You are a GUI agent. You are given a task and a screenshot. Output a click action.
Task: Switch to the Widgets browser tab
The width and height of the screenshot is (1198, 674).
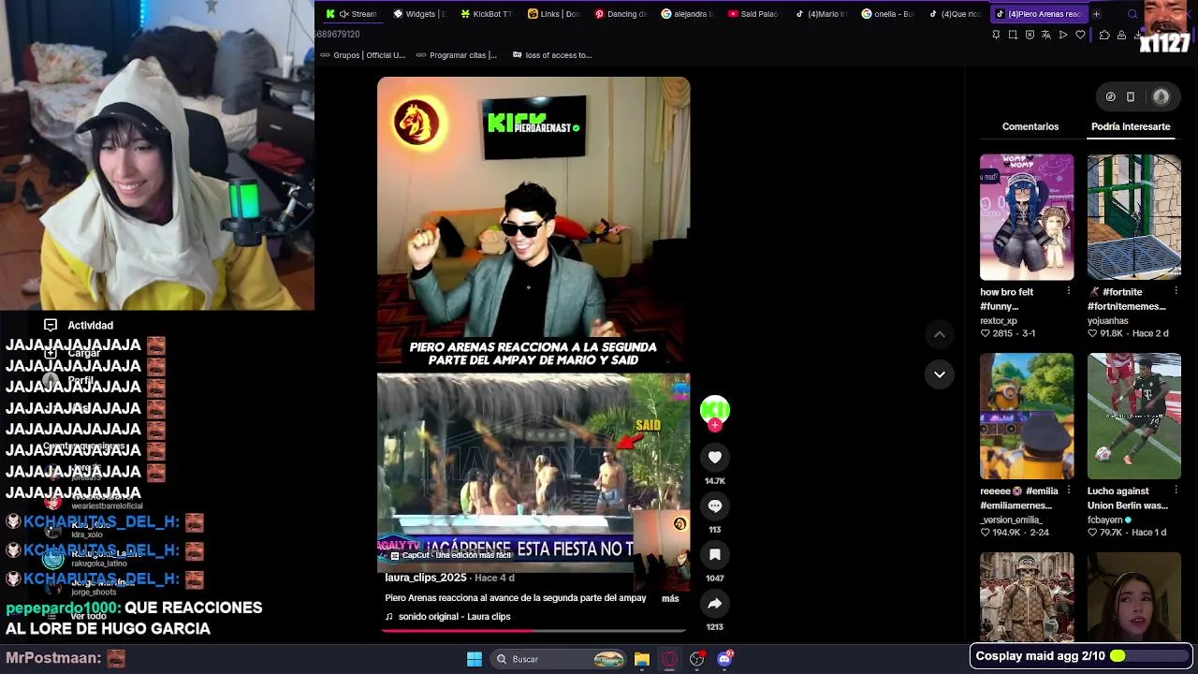tap(418, 14)
